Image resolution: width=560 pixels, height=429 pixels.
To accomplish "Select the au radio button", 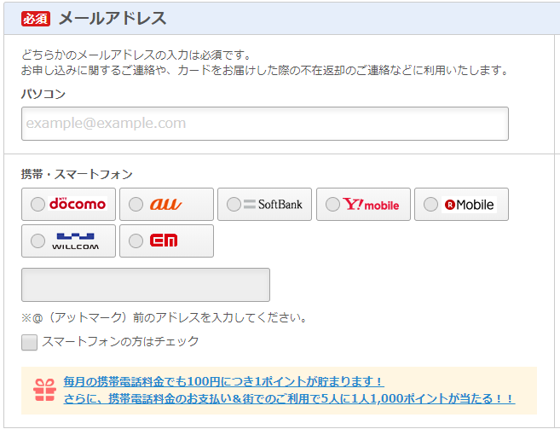I will pos(136,204).
